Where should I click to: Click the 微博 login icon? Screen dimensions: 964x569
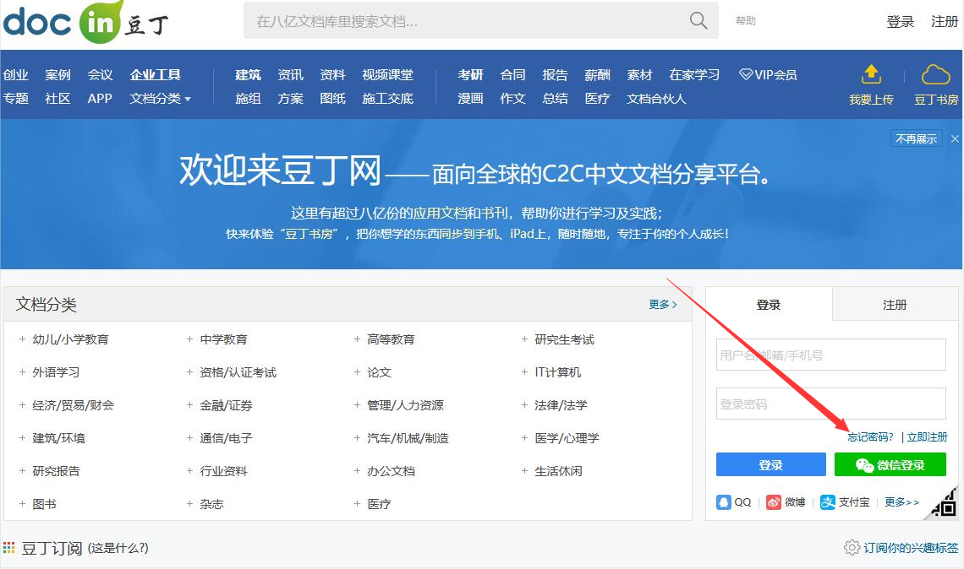[774, 502]
